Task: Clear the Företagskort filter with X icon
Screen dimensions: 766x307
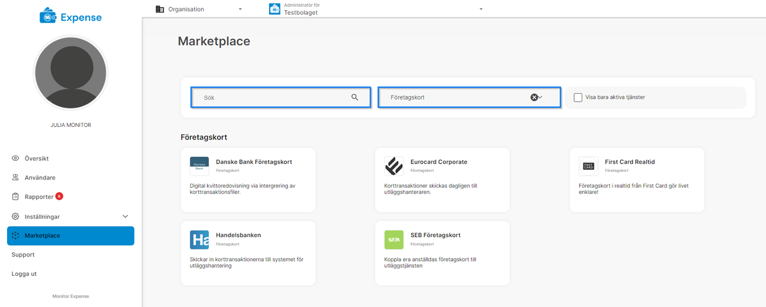Action: 534,97
